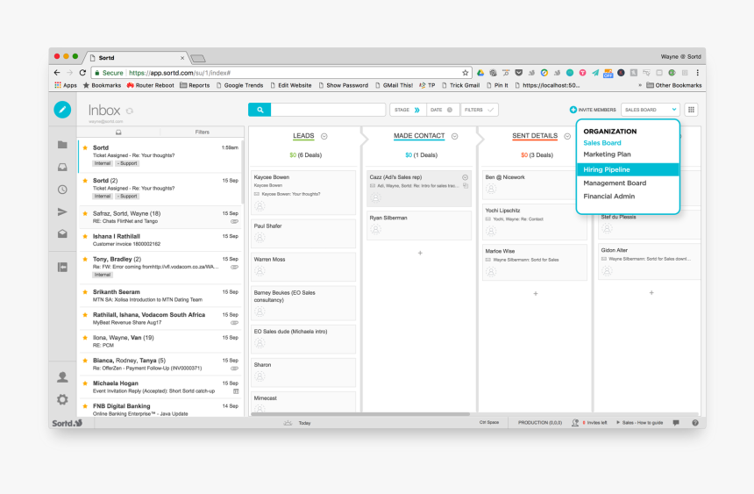Click the assignee avatar on Paul Shafer card
The image size is (754, 494).
pos(260,238)
